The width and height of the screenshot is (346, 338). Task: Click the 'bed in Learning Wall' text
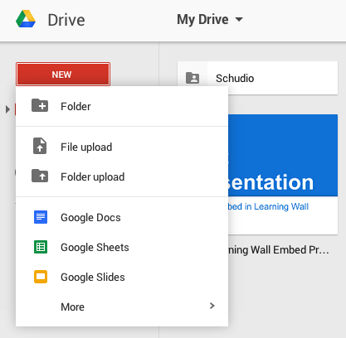(268, 206)
